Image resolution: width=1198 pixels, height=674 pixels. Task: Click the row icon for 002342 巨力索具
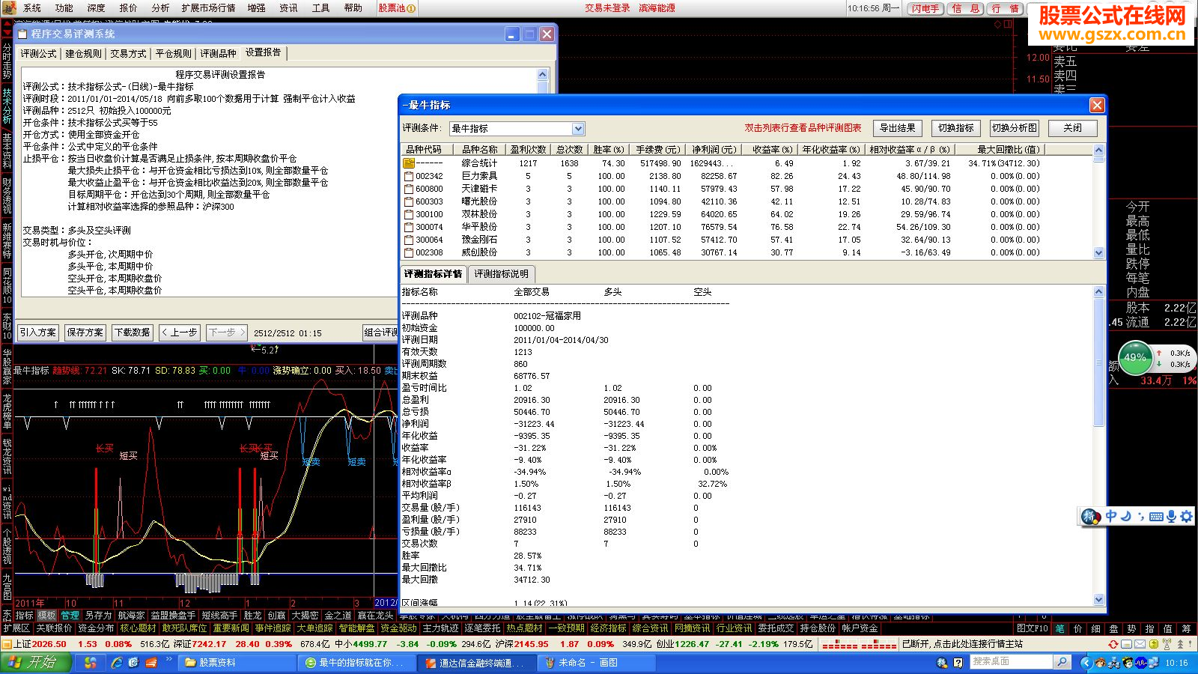pyautogui.click(x=409, y=176)
